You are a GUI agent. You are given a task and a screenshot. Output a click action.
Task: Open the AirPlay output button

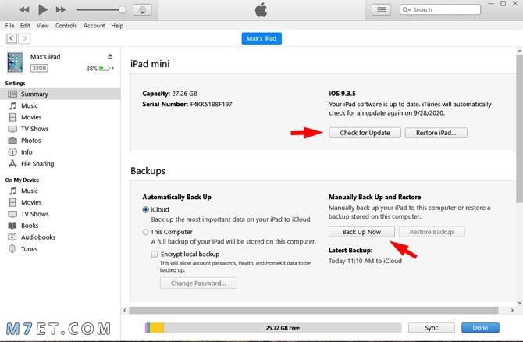point(142,9)
